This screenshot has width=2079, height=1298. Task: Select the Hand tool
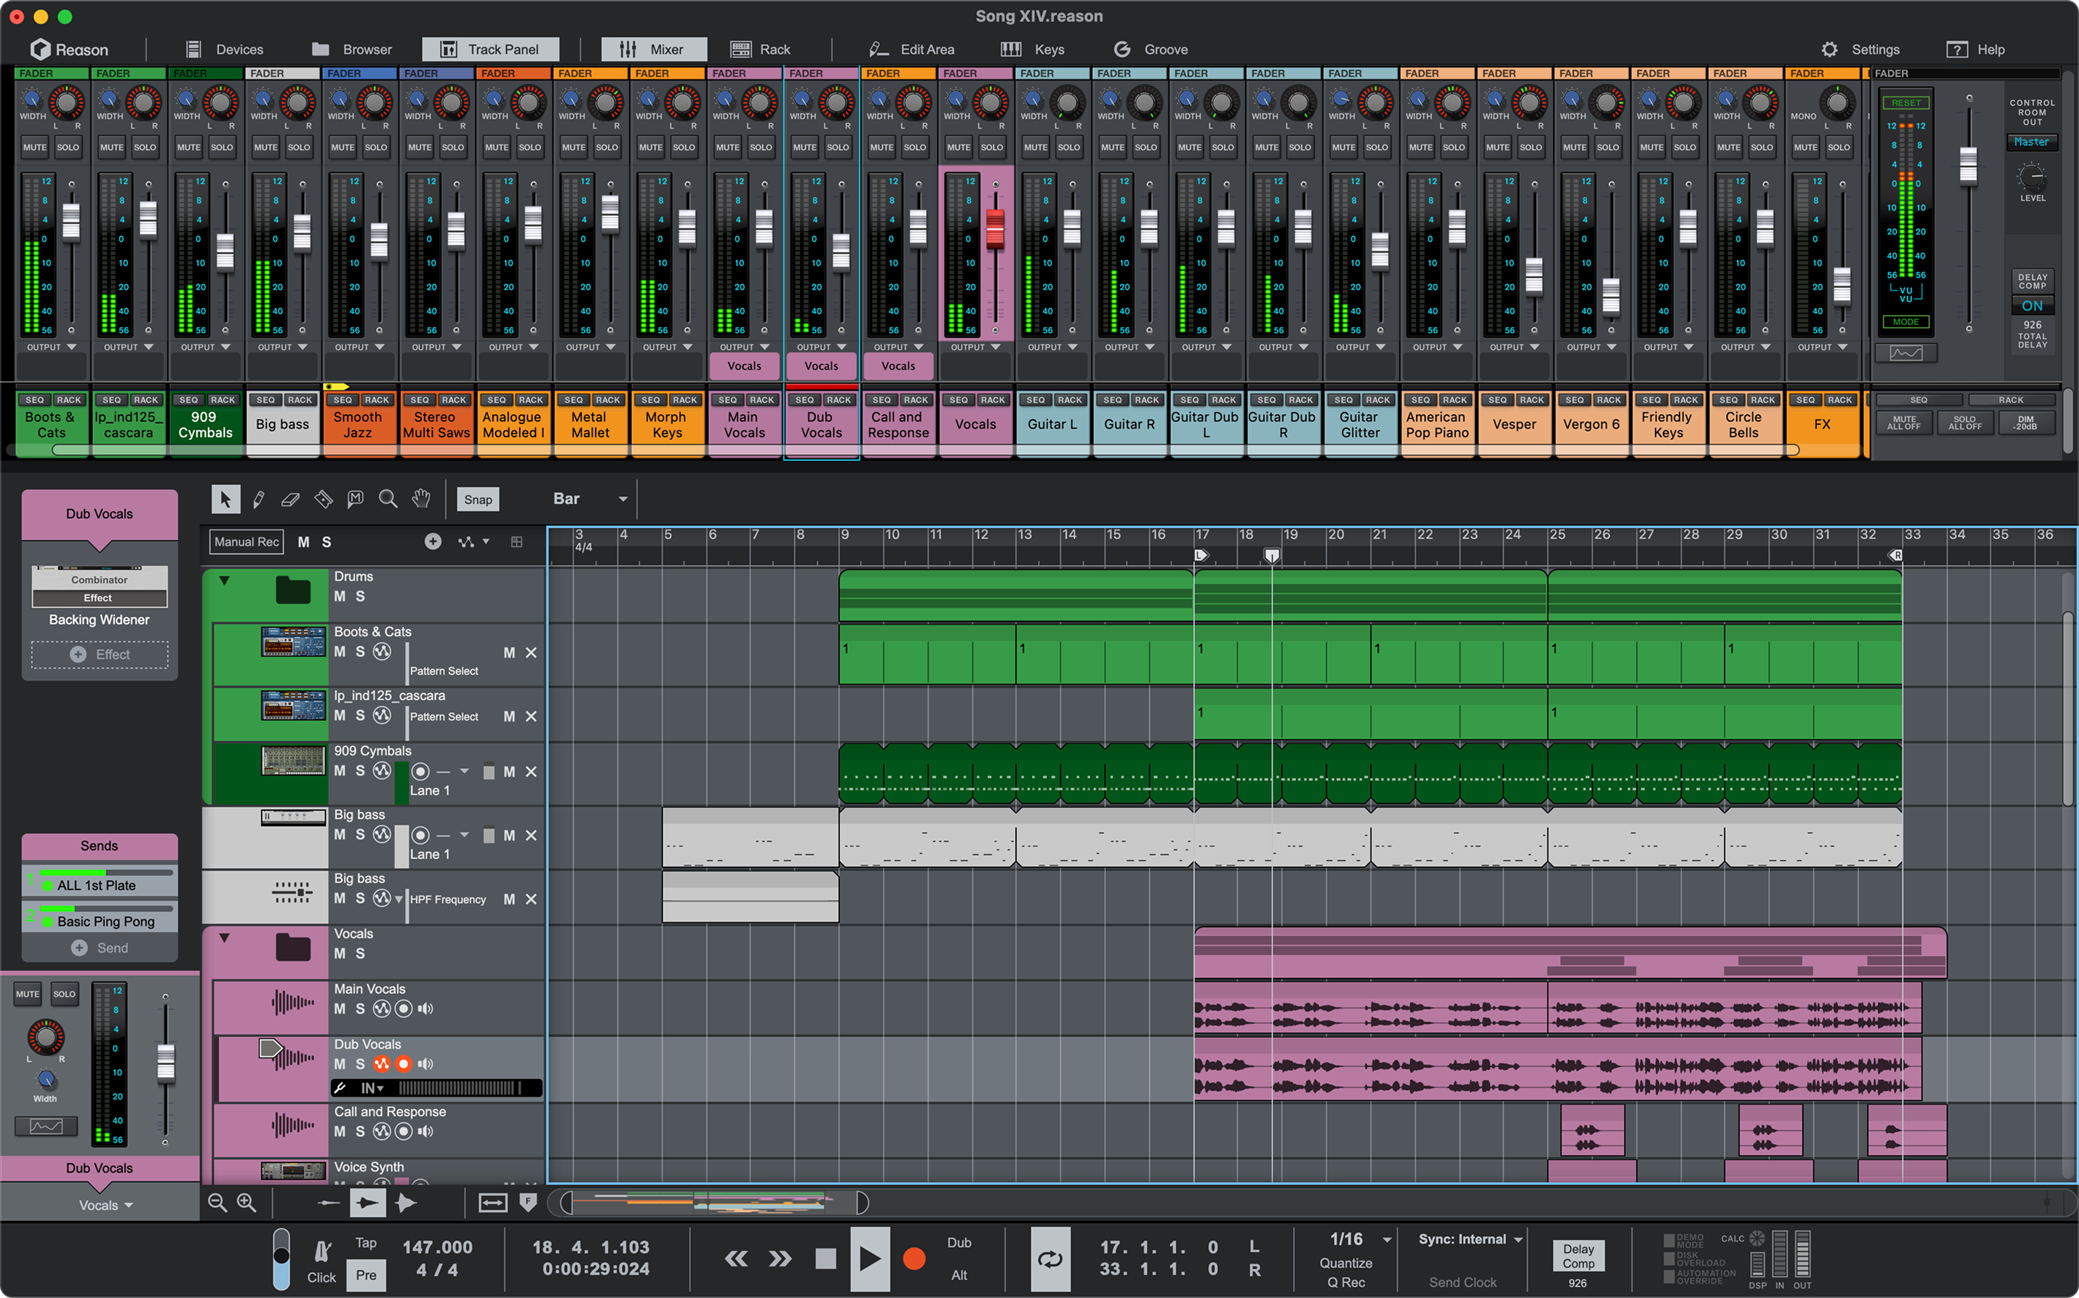[x=421, y=499]
